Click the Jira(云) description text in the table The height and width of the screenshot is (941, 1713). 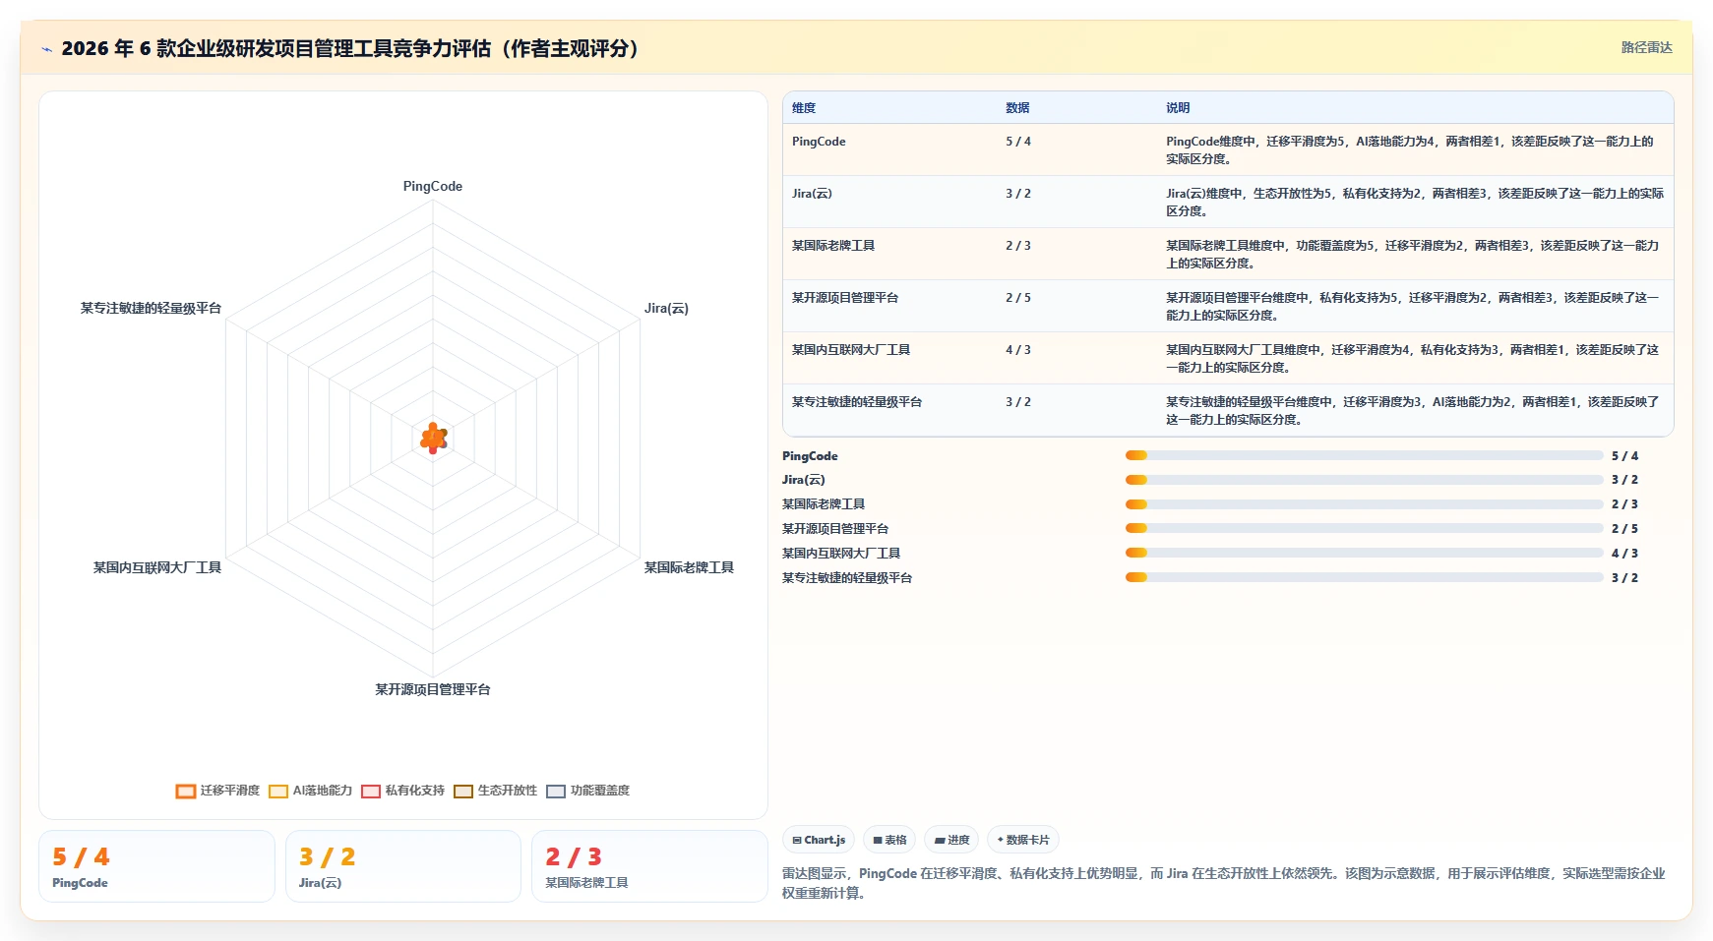point(1415,203)
